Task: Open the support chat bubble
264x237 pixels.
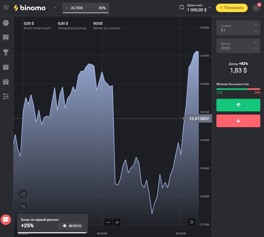Action: click(x=6, y=219)
